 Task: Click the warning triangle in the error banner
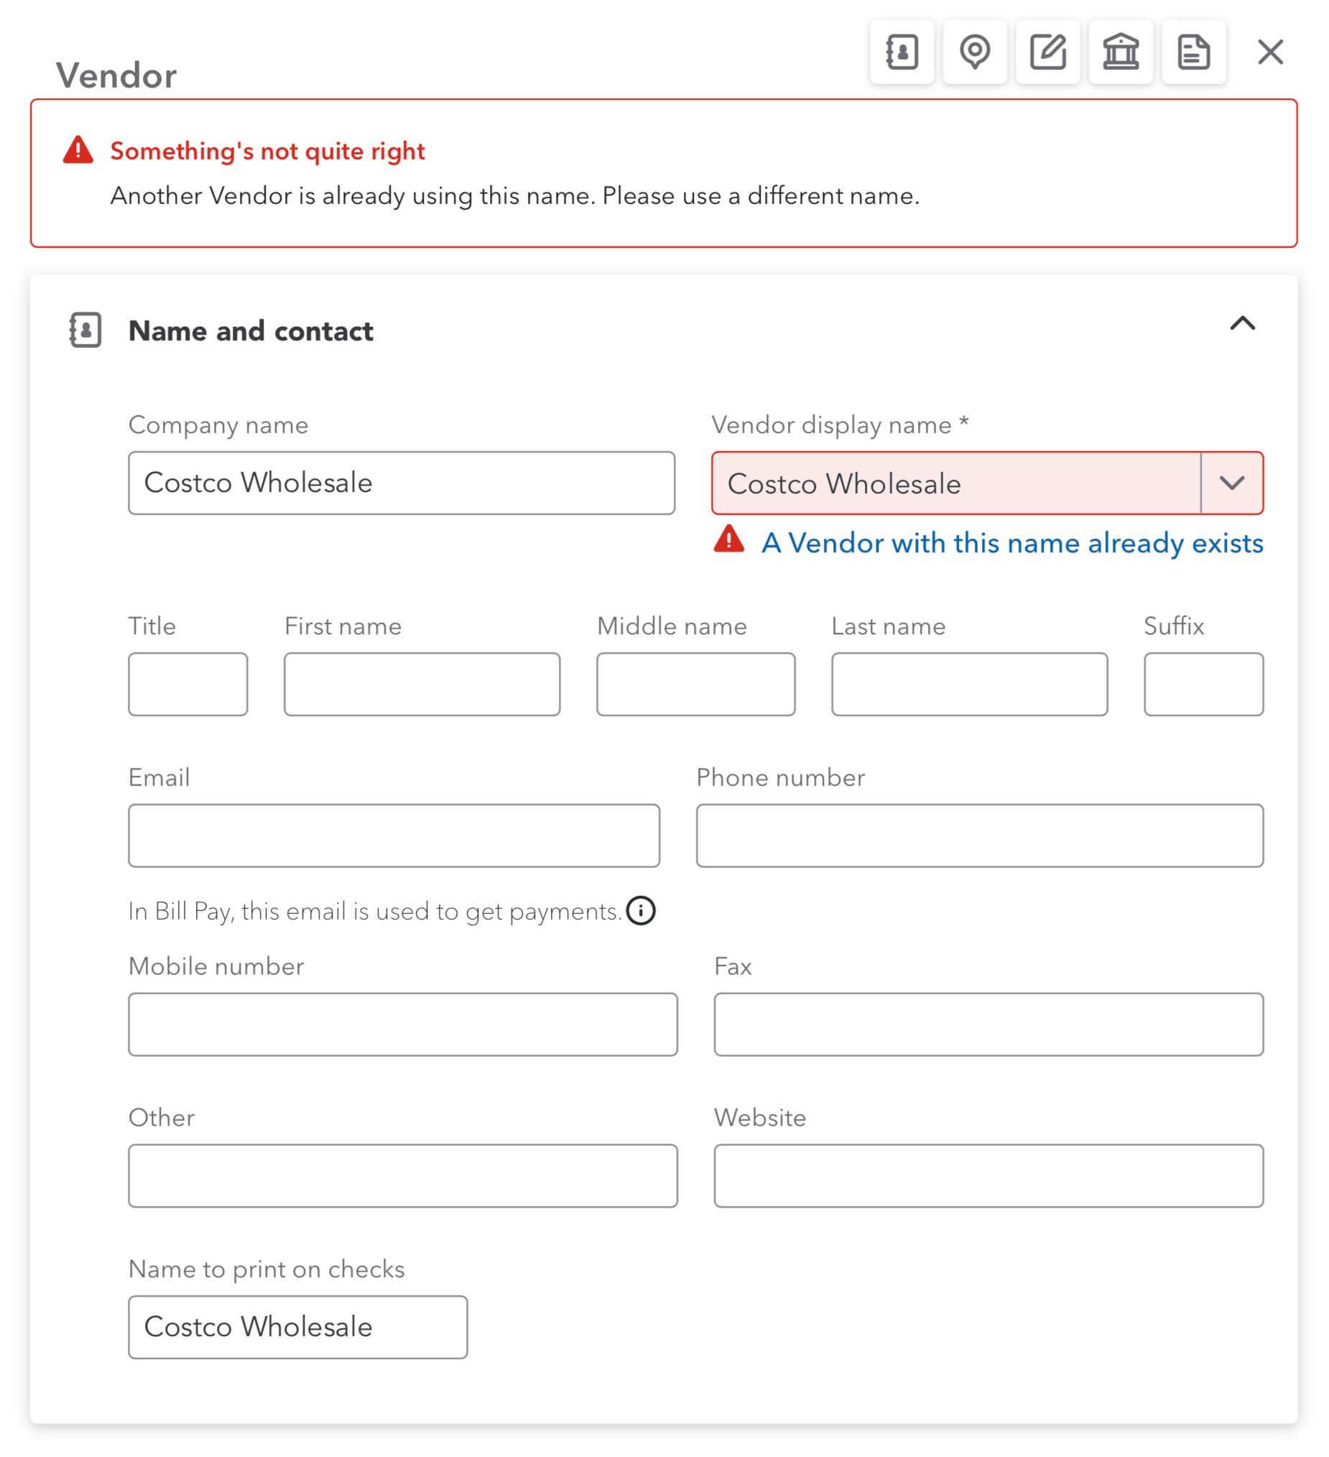[78, 149]
